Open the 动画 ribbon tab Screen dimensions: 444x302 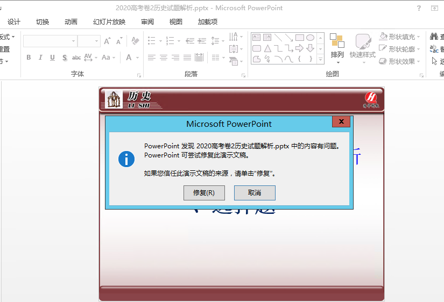click(x=71, y=22)
